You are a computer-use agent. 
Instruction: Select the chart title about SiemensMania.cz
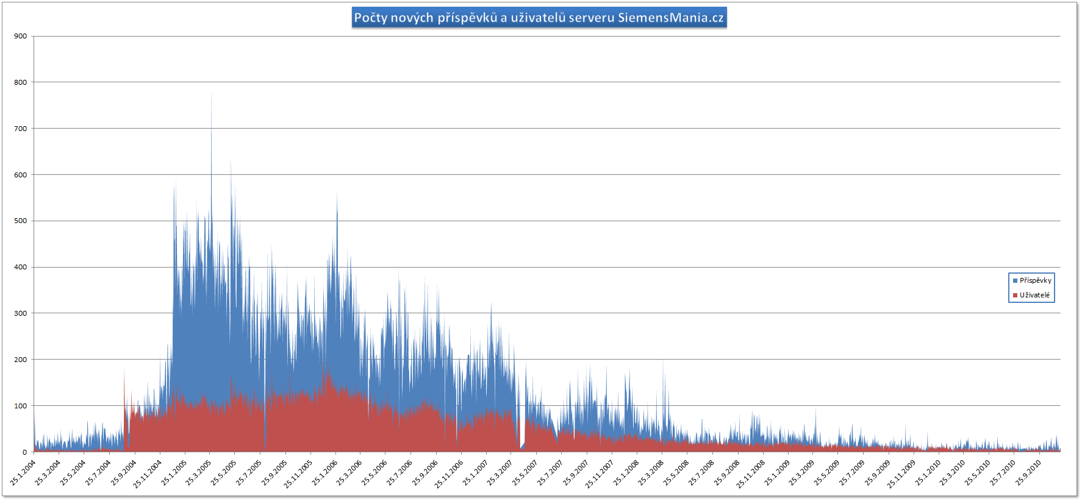coord(539,18)
